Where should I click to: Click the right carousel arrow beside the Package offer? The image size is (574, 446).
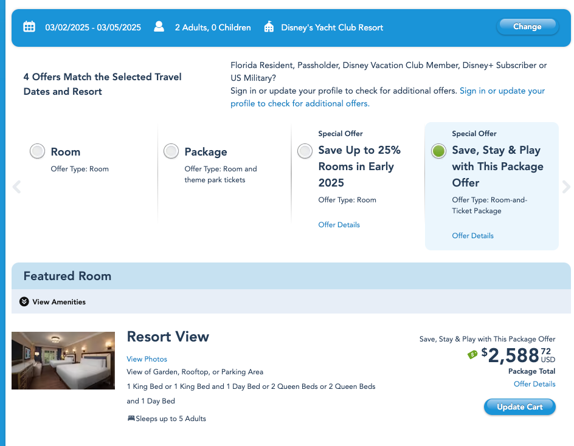tap(566, 187)
